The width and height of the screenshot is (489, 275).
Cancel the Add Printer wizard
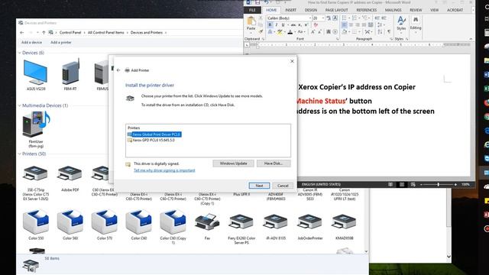tap(283, 186)
